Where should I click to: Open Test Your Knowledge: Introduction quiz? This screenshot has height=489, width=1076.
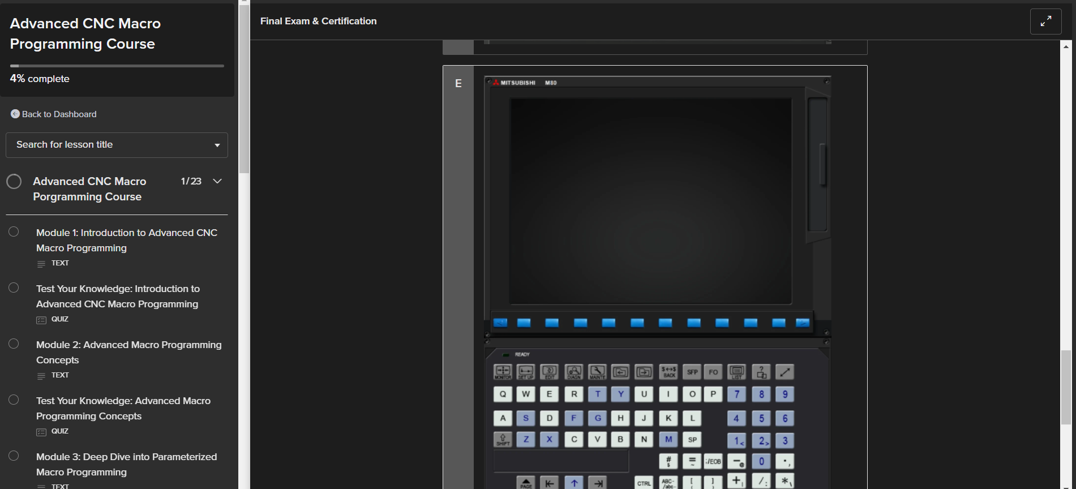point(118,296)
